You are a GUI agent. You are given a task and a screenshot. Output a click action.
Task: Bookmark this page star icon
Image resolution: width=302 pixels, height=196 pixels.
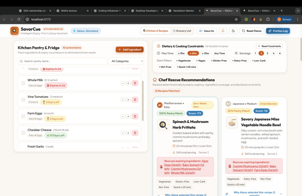tap(236, 19)
